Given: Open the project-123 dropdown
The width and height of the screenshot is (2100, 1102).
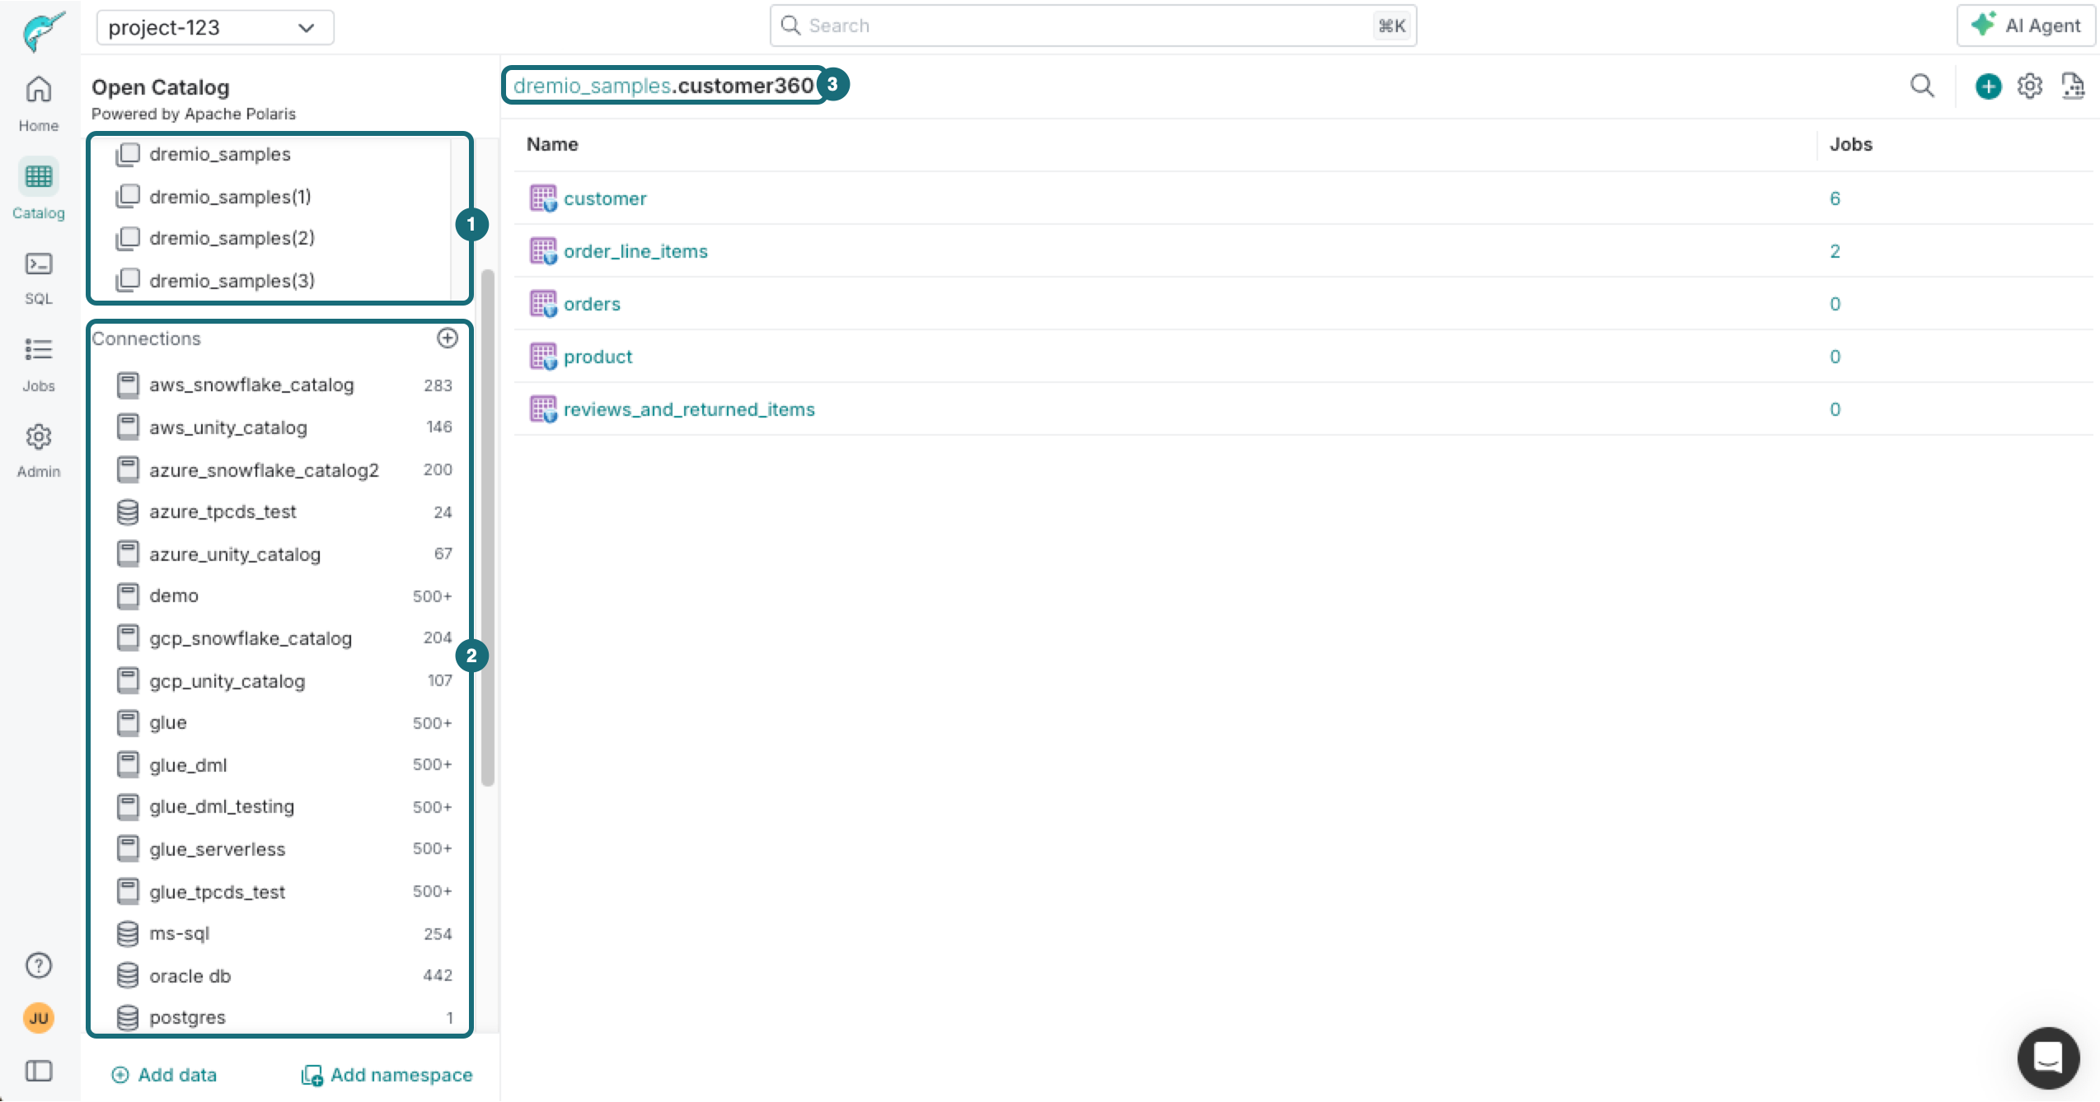Looking at the screenshot, I should (x=214, y=27).
